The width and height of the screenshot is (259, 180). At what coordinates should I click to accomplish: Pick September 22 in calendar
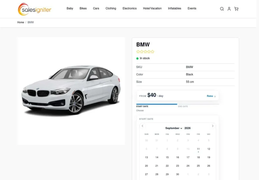[167, 166]
